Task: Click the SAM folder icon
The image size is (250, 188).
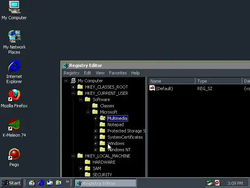Action: (x=87, y=168)
